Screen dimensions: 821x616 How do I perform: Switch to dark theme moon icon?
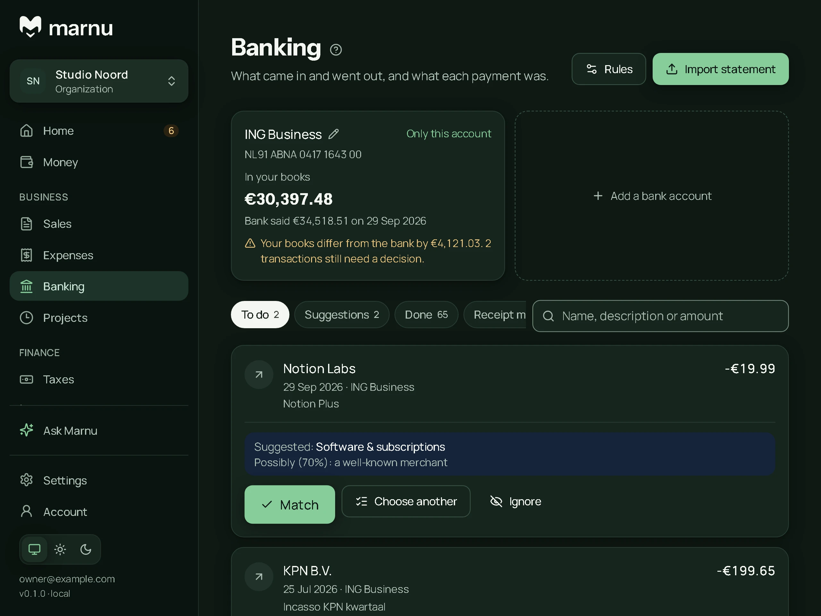pyautogui.click(x=86, y=549)
